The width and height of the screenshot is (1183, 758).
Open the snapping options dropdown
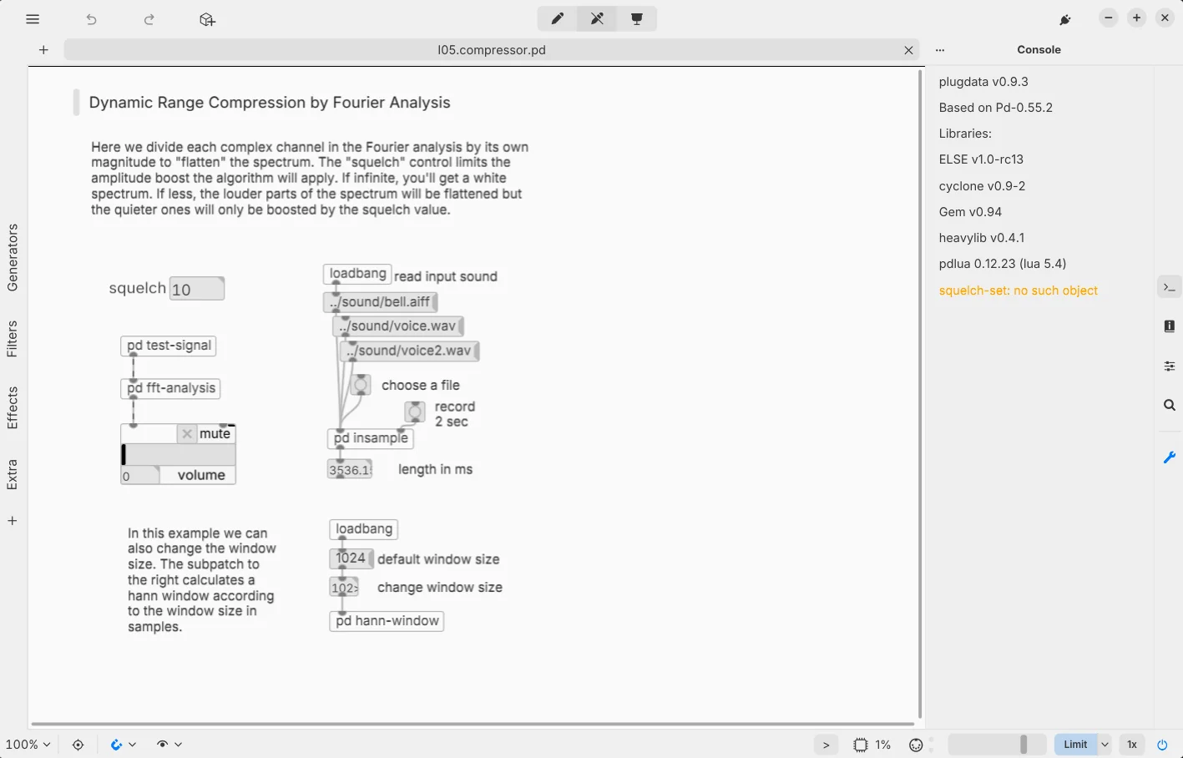132,745
